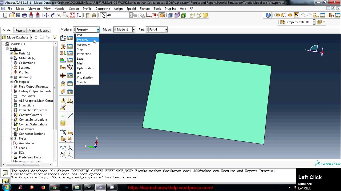This screenshot has height=191, width=341.
Task: Save the model database icon
Action: pos(18,15)
